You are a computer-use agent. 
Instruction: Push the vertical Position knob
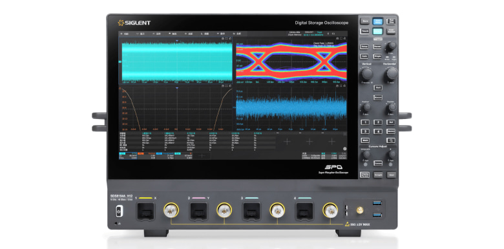tap(366, 107)
